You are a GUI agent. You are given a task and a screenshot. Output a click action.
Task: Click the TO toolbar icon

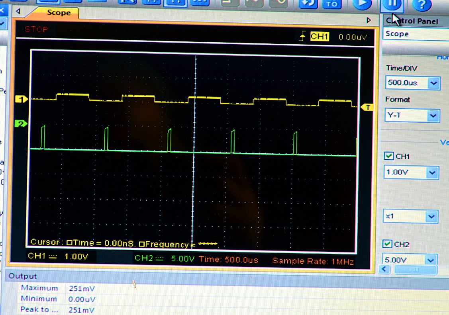[332, 4]
